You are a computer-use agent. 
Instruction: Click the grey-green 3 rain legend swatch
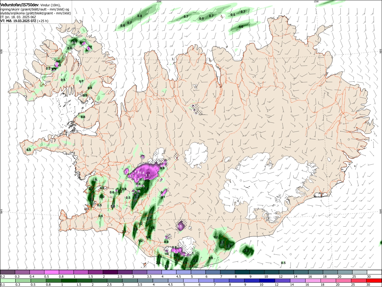pyautogui.click(x=130, y=280)
